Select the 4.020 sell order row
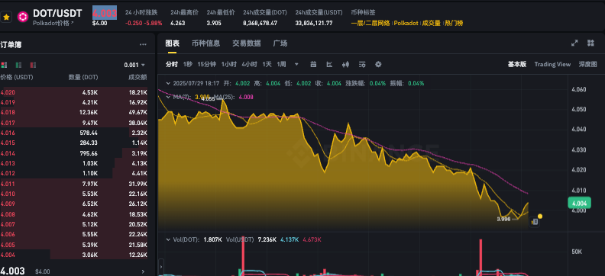Viewport: 605px width, 276px height. [x=73, y=92]
